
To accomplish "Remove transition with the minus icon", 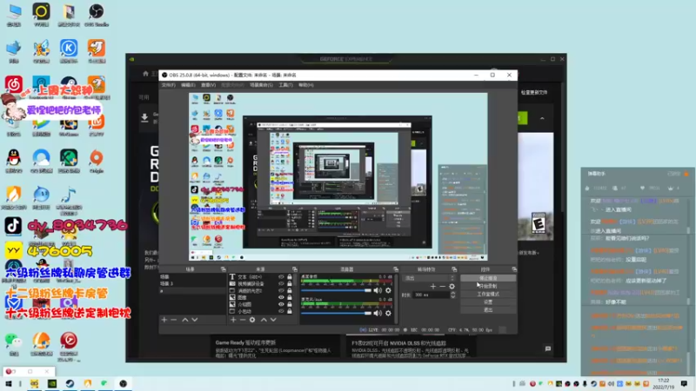I will click(x=442, y=287).
